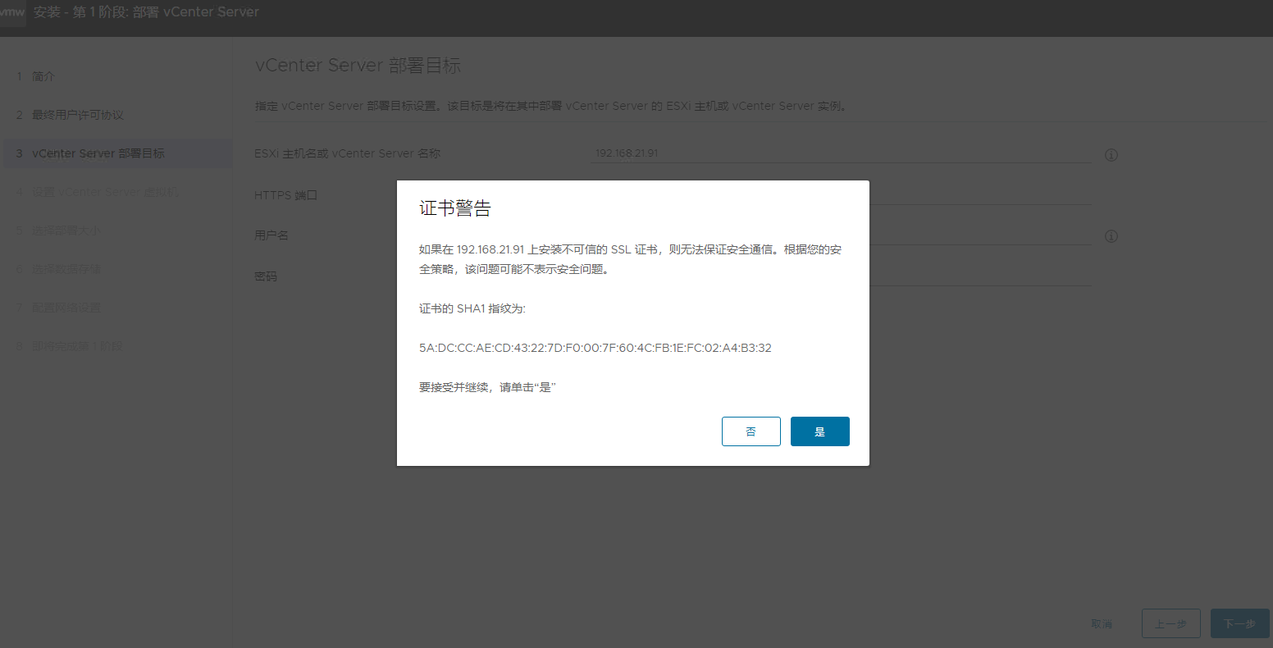Select step 2 最终用户许可协议
Viewport: 1273px width, 648px height.
click(x=118, y=115)
